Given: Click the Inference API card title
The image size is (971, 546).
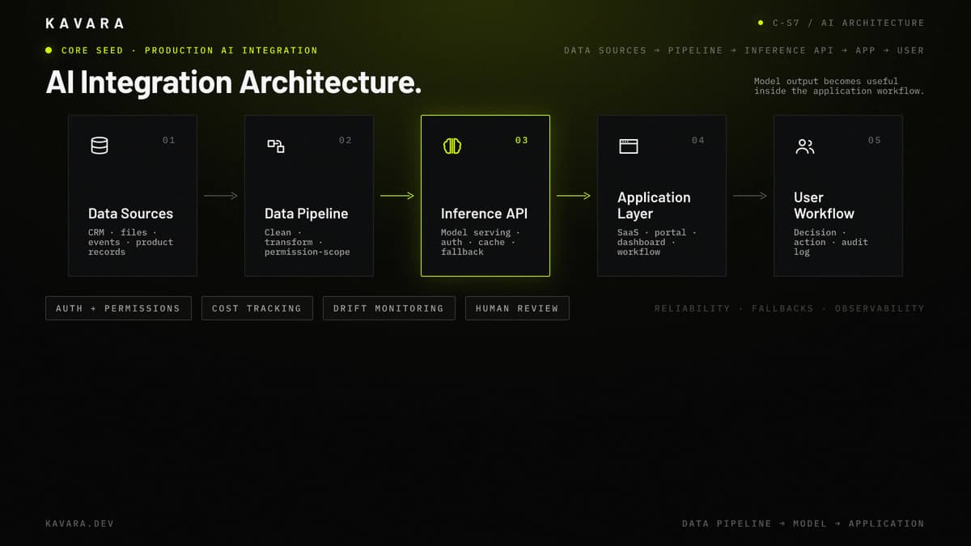Looking at the screenshot, I should (x=484, y=214).
